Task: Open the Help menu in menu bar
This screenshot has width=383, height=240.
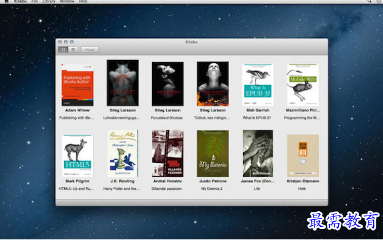Action: tap(83, 1)
